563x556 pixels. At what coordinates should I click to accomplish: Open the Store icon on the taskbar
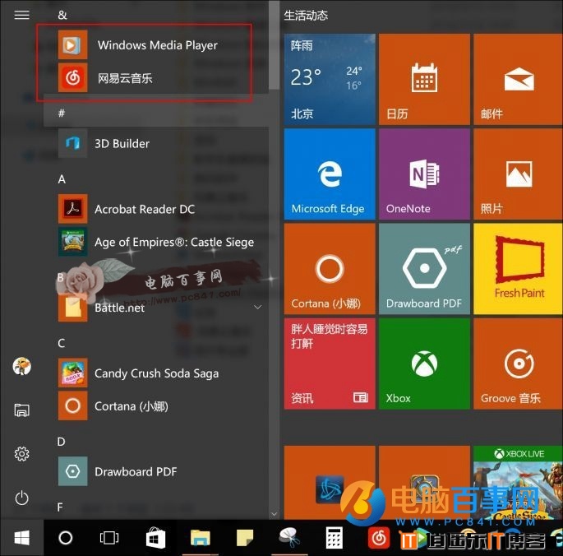(155, 538)
